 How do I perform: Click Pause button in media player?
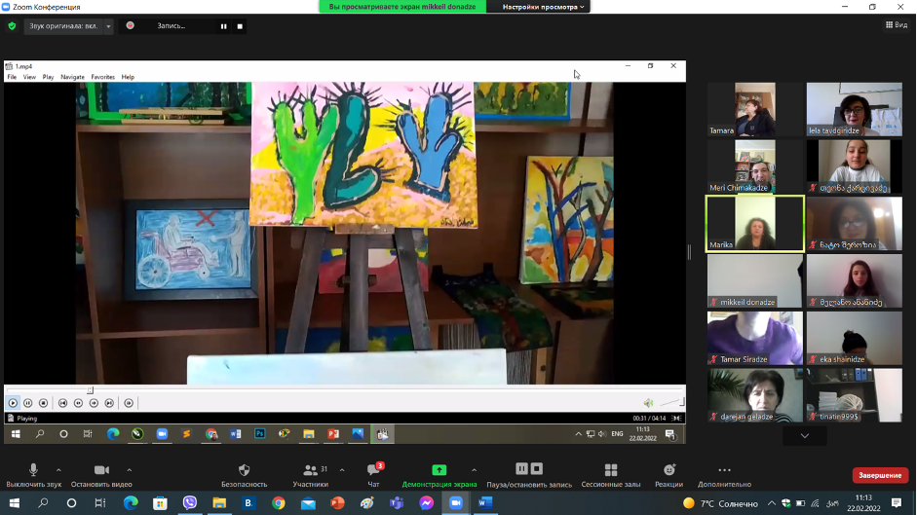27,403
